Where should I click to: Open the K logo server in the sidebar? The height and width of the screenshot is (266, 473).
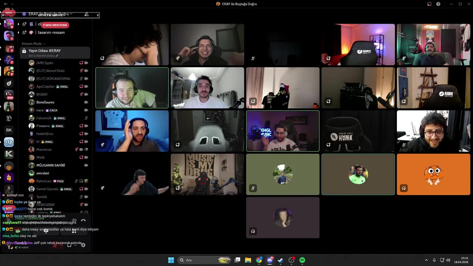tap(9, 154)
